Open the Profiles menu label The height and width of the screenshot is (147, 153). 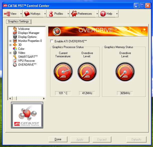59,14
